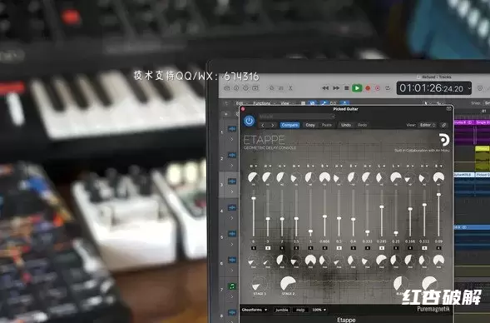Open the 100% zoom dropdown
The width and height of the screenshot is (490, 323).
[x=319, y=310]
